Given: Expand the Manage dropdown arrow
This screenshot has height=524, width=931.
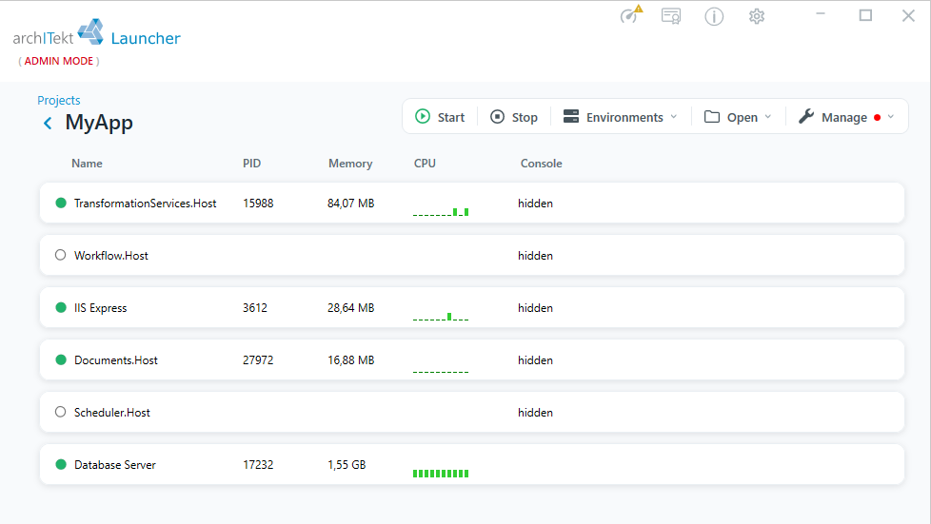Looking at the screenshot, I should pyautogui.click(x=891, y=117).
